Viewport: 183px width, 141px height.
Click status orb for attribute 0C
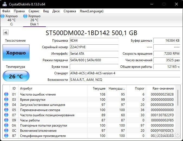(6, 130)
